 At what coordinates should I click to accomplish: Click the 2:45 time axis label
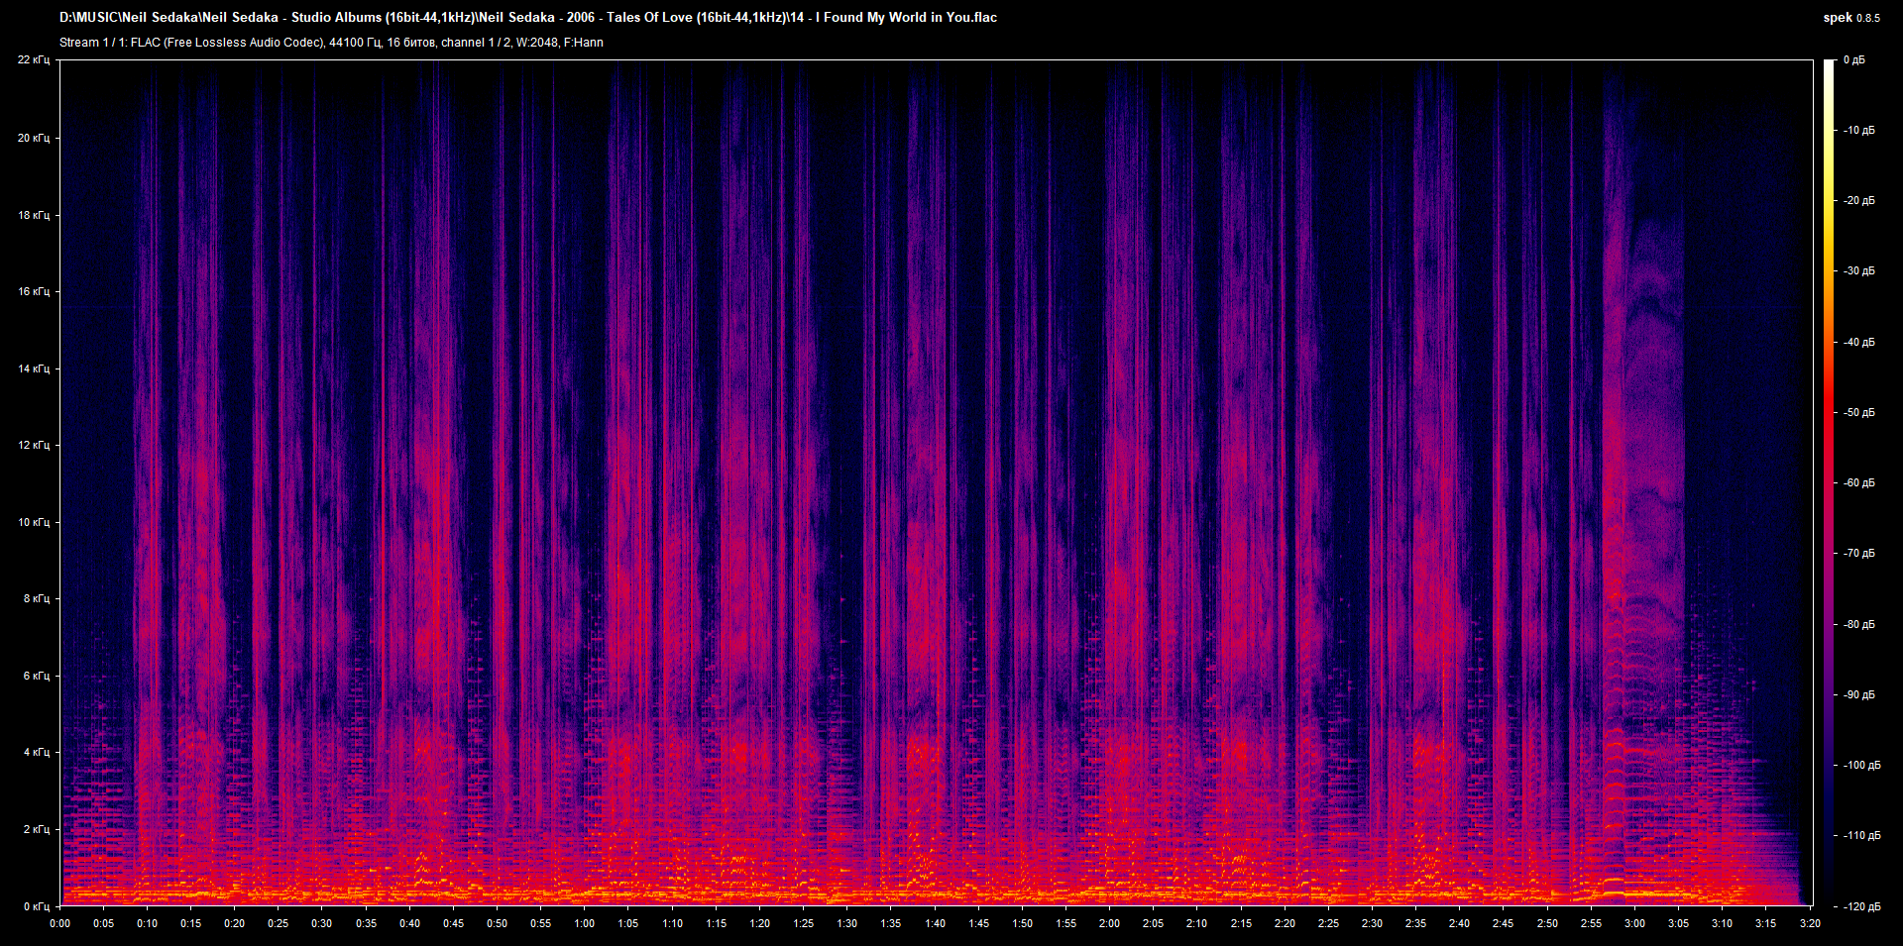tap(1504, 923)
